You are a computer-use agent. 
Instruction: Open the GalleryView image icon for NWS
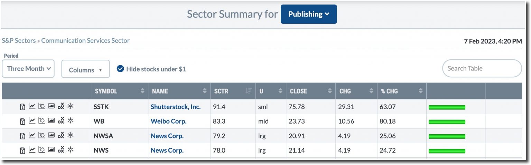coord(51,150)
